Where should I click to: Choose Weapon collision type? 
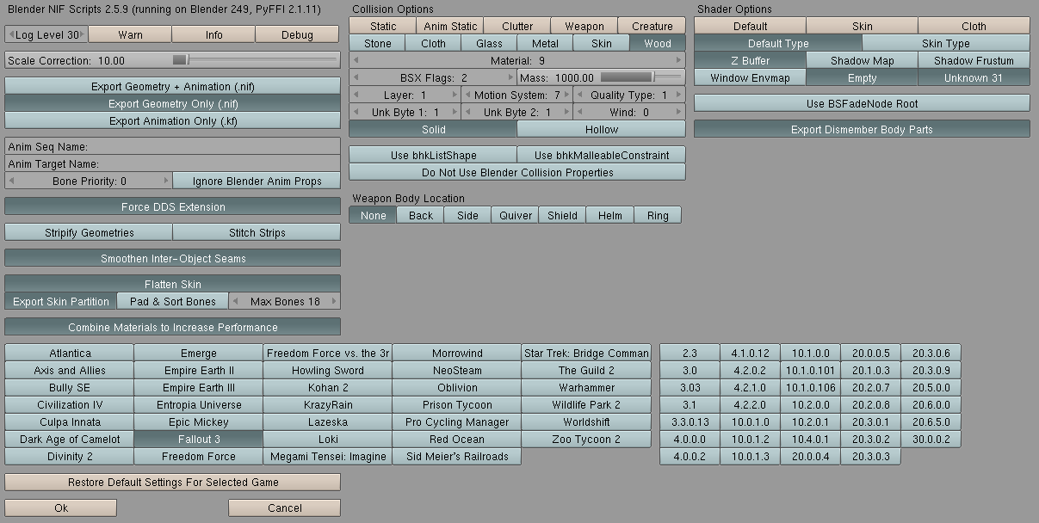coord(584,26)
